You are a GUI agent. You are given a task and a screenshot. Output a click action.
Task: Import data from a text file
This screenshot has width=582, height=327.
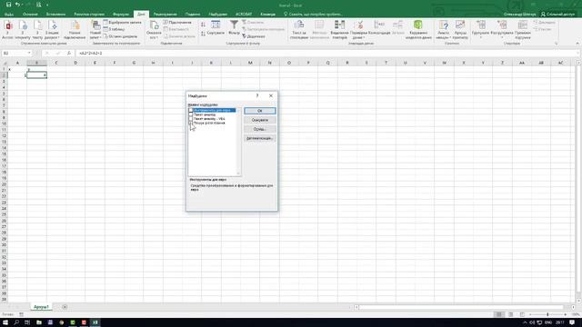pyautogui.click(x=37, y=30)
